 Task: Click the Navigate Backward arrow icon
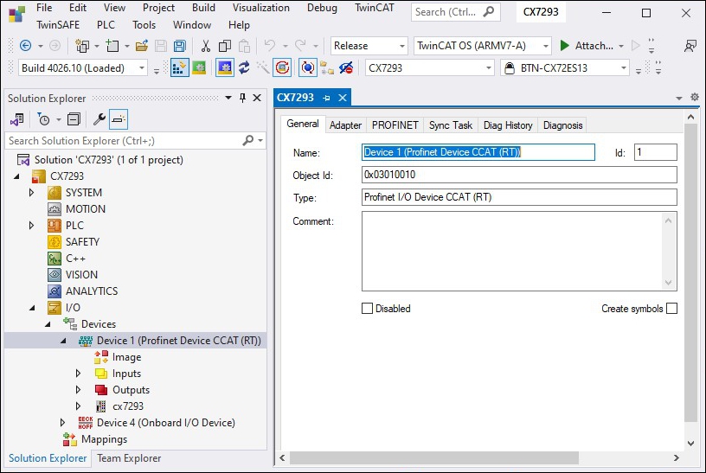(x=26, y=46)
